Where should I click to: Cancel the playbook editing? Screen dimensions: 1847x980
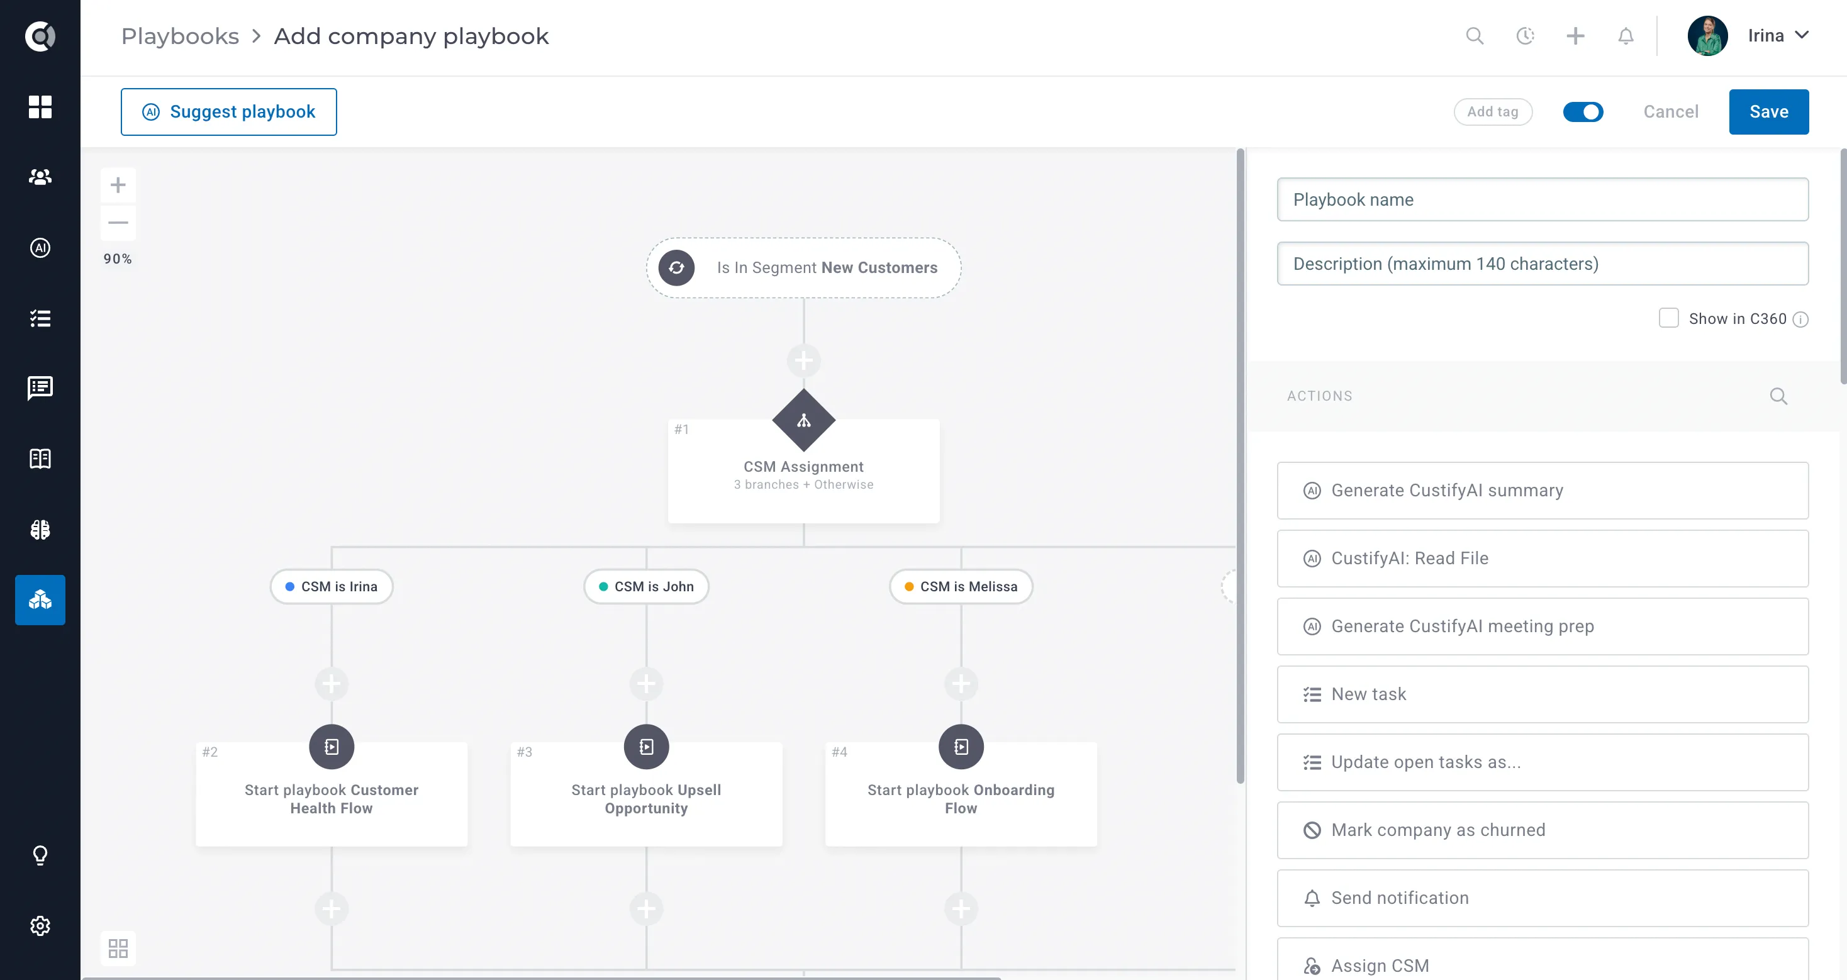(1671, 112)
